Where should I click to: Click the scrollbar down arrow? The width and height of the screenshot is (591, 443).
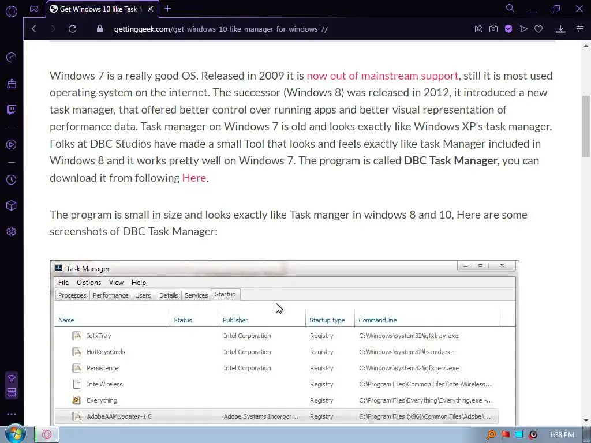coord(586,421)
